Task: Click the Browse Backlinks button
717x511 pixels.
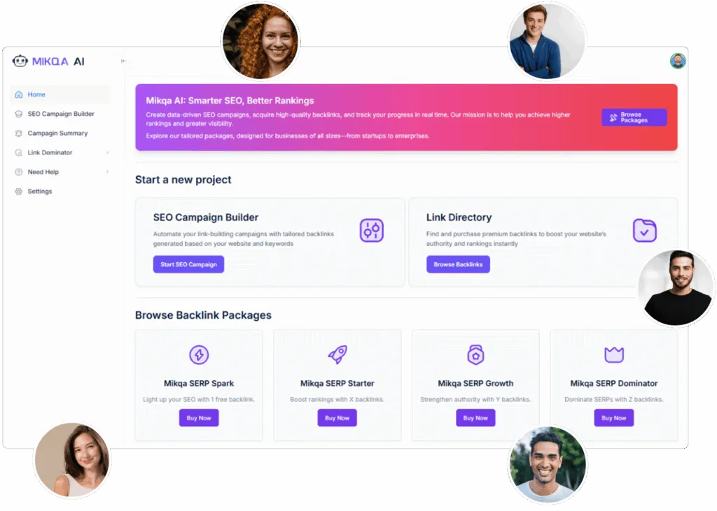Action: (458, 264)
